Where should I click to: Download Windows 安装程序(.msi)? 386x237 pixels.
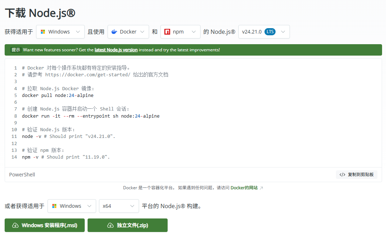[x=45, y=225]
